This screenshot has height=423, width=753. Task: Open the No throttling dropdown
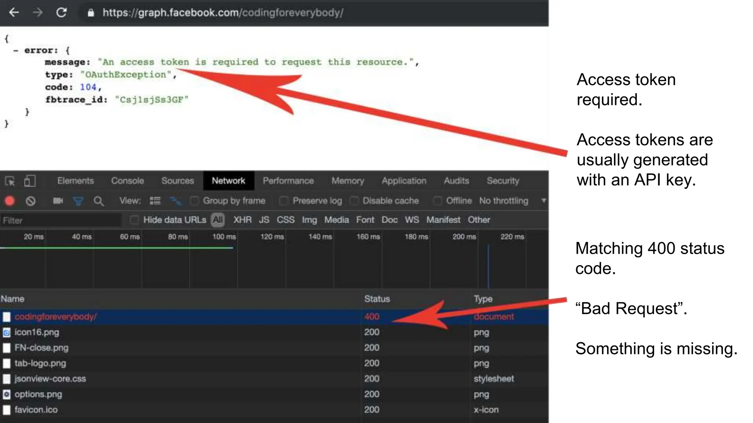513,201
